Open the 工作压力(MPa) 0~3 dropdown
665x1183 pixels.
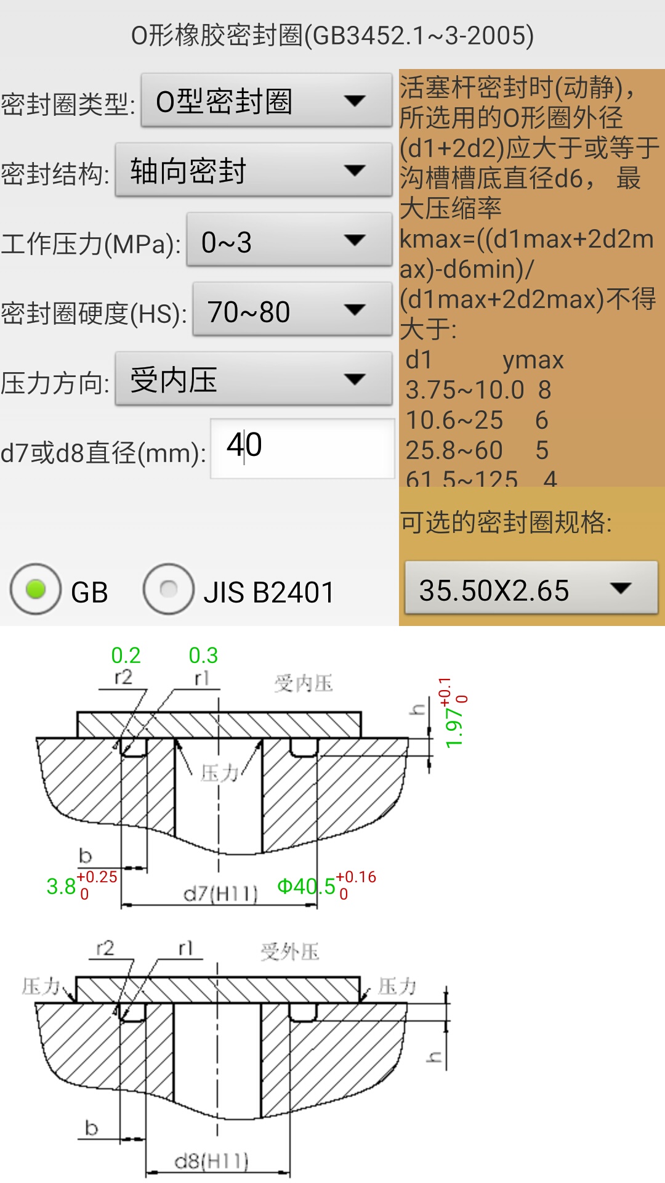pyautogui.click(x=289, y=240)
